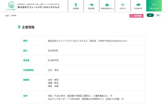167x104 pixels.
Task: Click the name 清水 太朗
Action: (53, 86)
